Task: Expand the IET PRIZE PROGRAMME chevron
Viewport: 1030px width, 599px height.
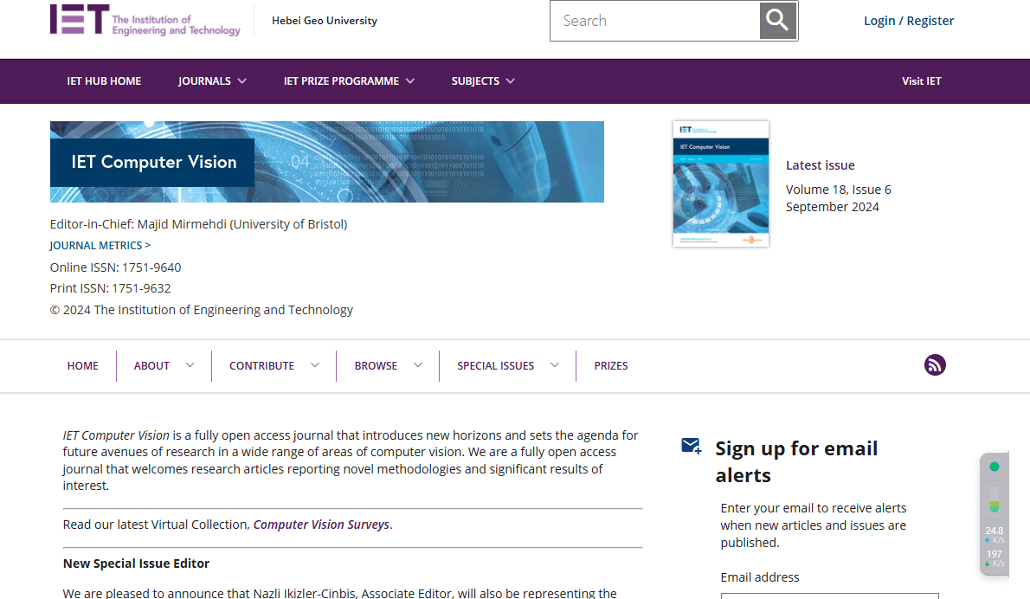Action: click(410, 81)
